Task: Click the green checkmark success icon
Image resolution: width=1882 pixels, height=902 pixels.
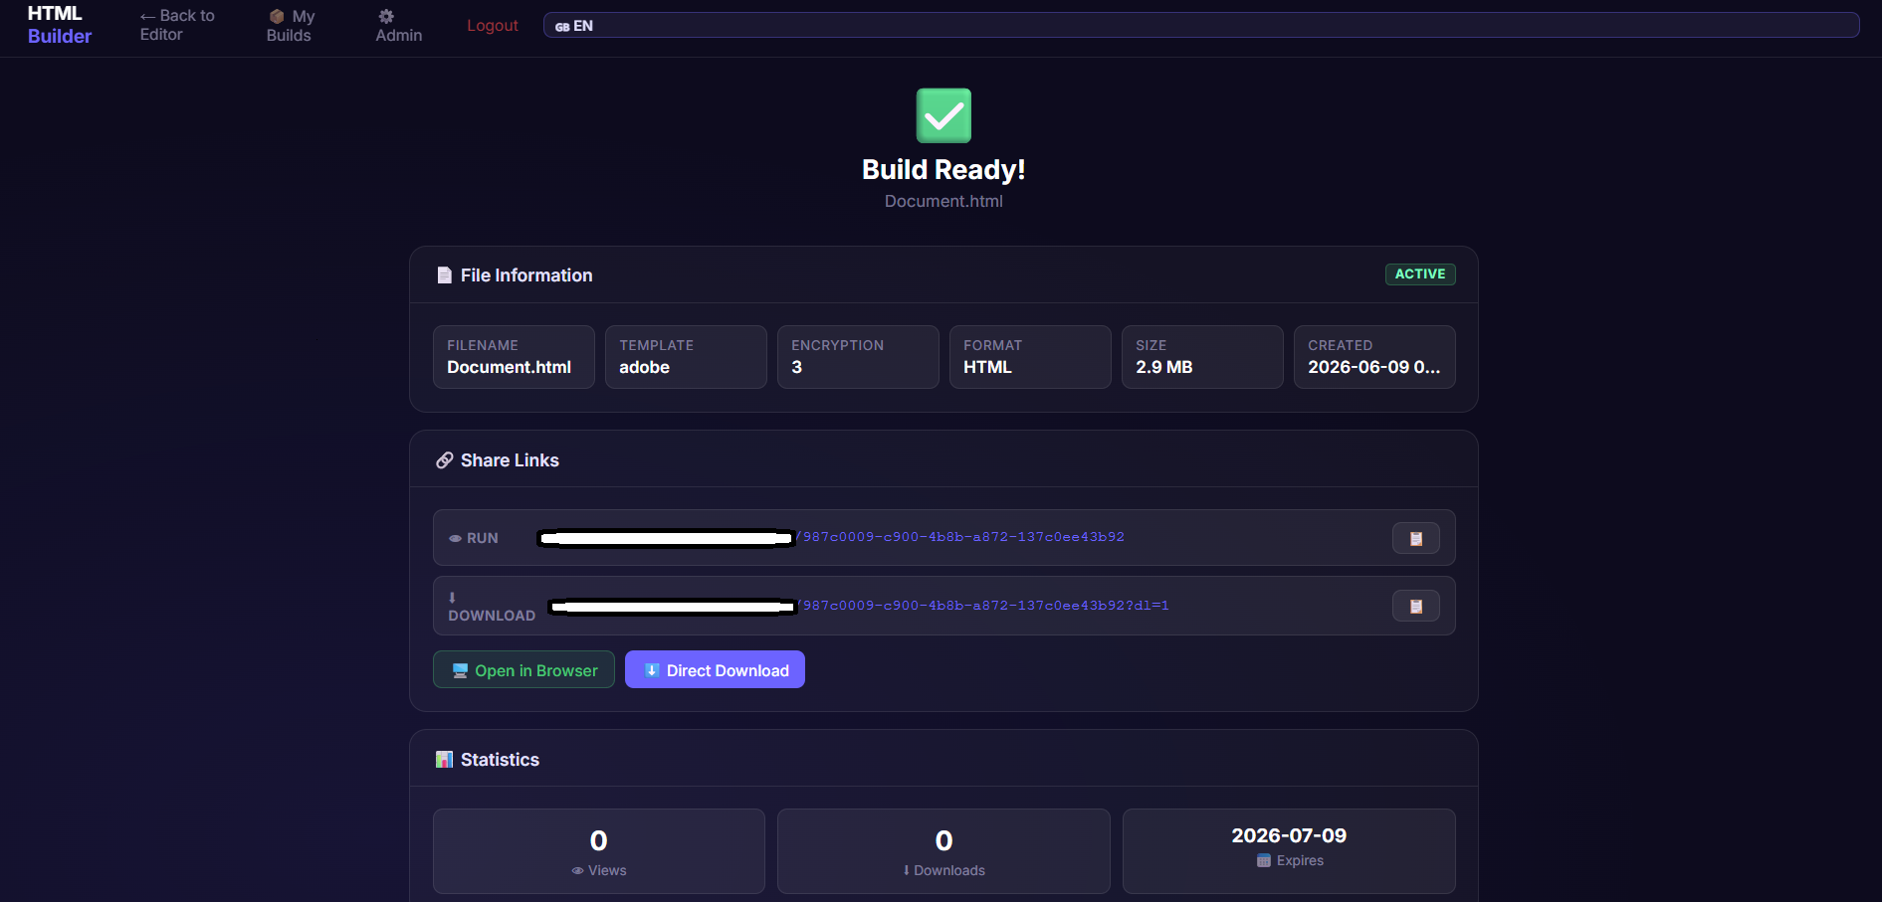Action: coord(943,115)
